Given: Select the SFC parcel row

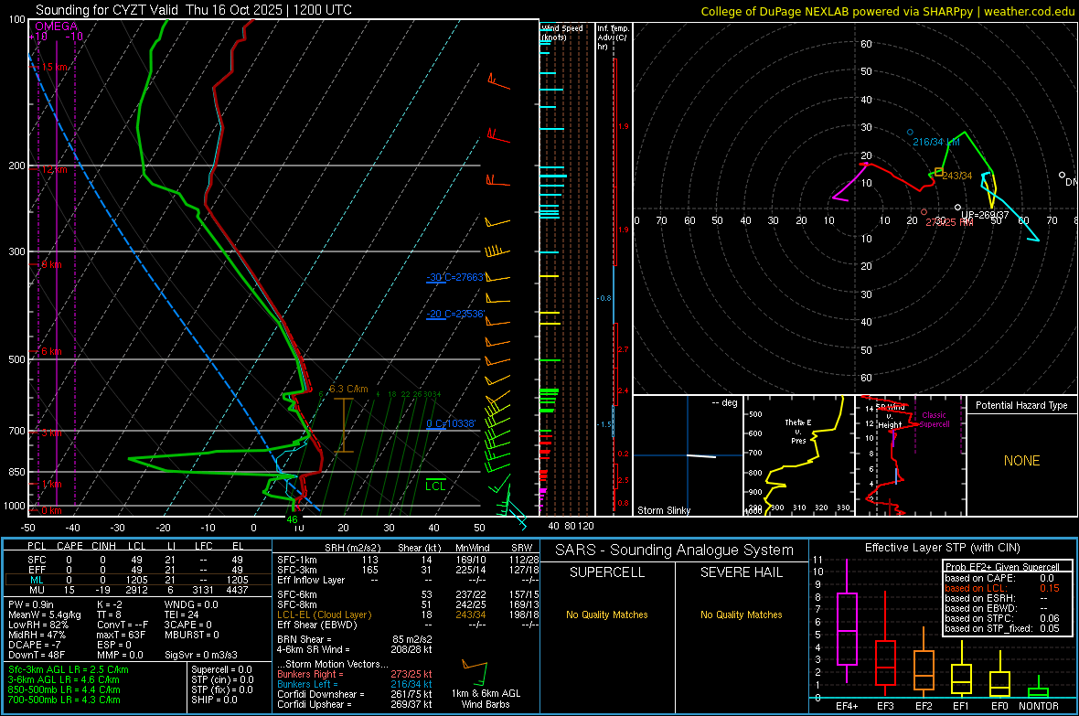Looking at the screenshot, I should [x=136, y=560].
